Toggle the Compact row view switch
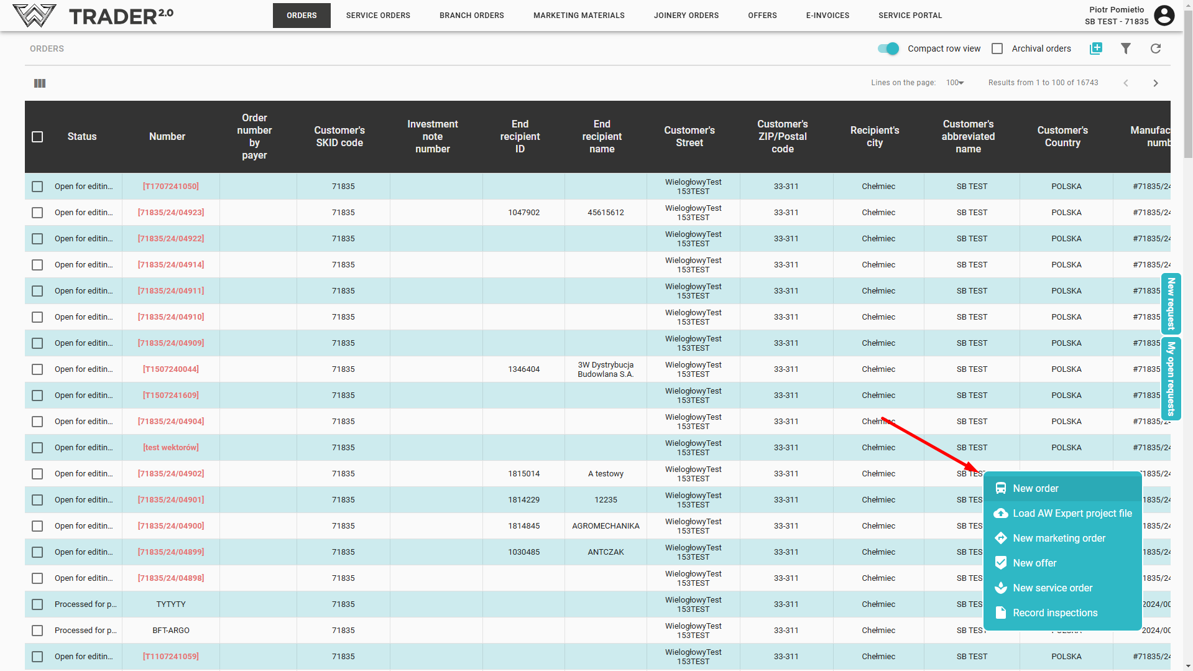1193x671 pixels. tap(888, 49)
